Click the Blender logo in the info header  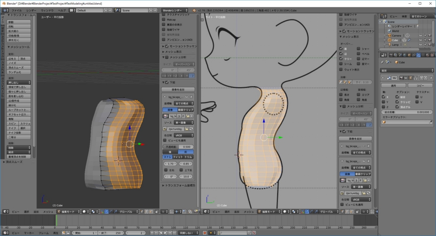click(194, 10)
